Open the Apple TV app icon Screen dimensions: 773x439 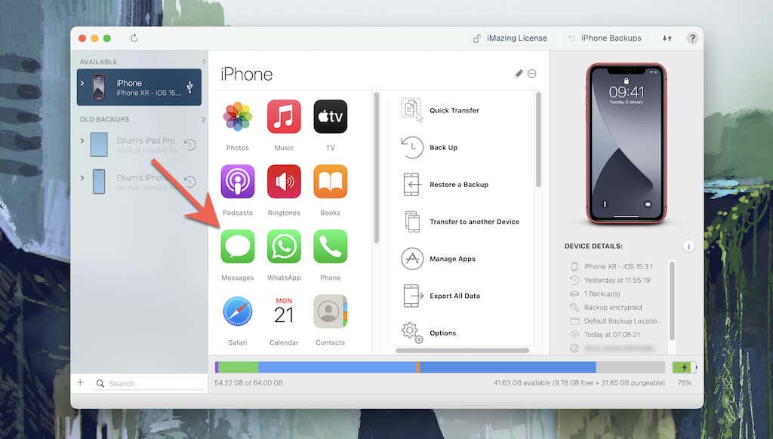pos(331,117)
